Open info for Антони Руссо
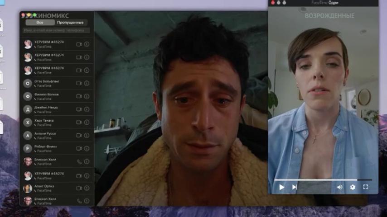This screenshot has width=387, height=217. coord(87,135)
